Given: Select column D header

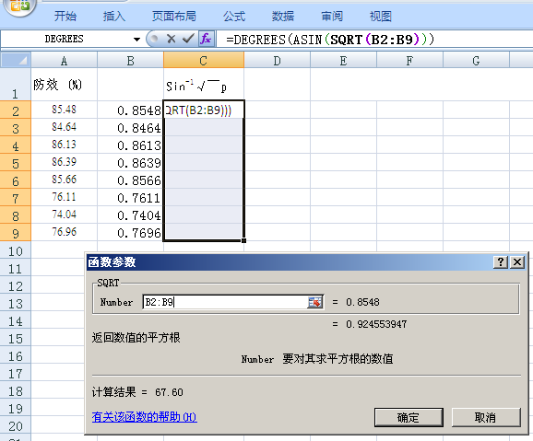Looking at the screenshot, I should point(277,61).
